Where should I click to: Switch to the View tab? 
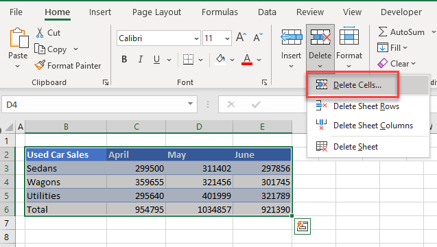click(353, 12)
